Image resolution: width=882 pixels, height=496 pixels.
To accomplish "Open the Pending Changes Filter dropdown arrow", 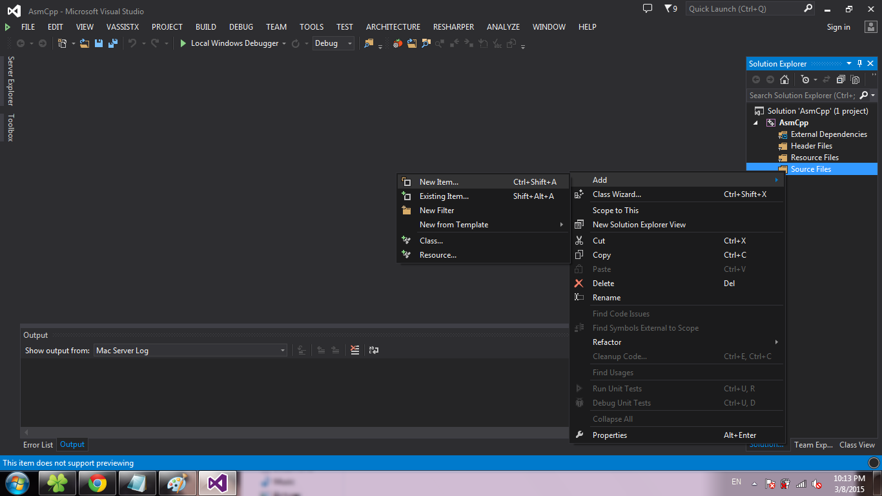I will 815,79.
